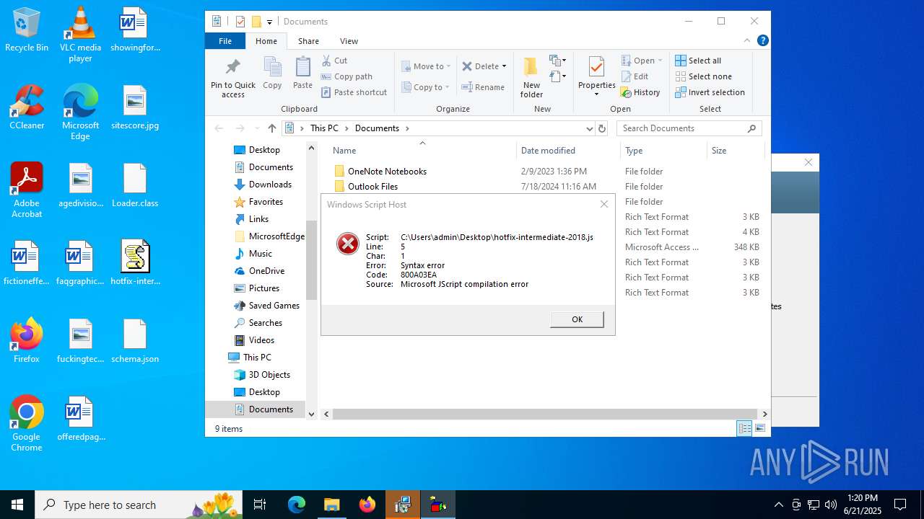Viewport: 924px width, 519px height.
Task: Click Select none in ribbon
Action: click(703, 76)
